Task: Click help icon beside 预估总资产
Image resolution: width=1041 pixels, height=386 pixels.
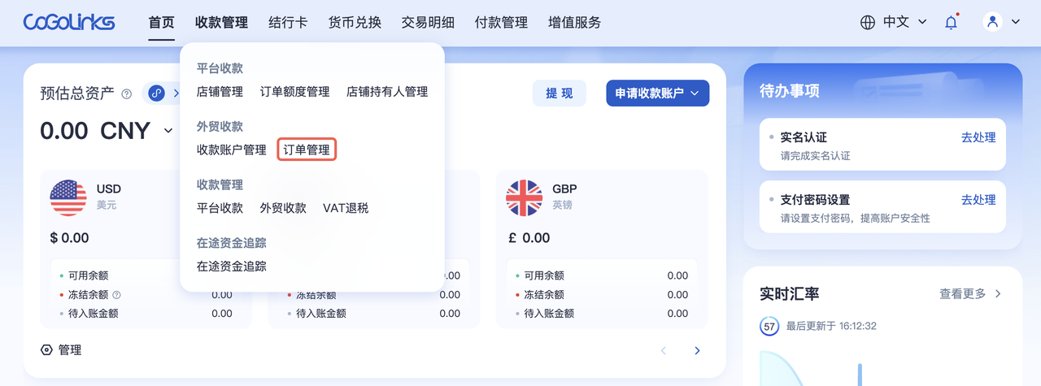Action: (126, 93)
